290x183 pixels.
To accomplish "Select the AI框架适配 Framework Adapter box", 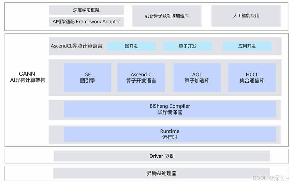I will [86, 22].
